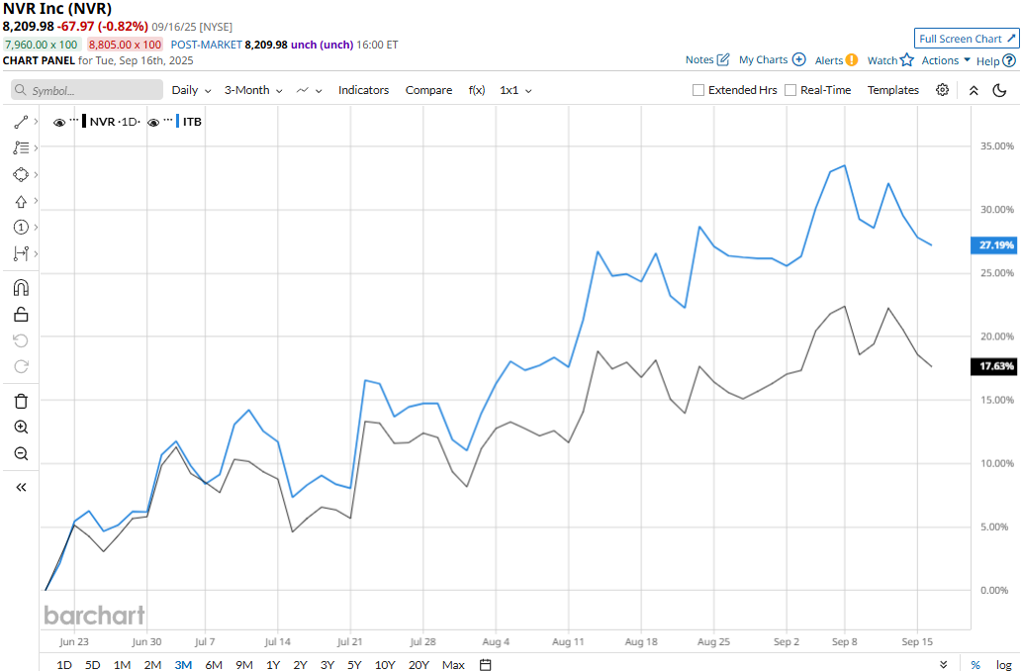The image size is (1021, 671).
Task: Expand the Actions dropdown menu
Action: pos(946,60)
